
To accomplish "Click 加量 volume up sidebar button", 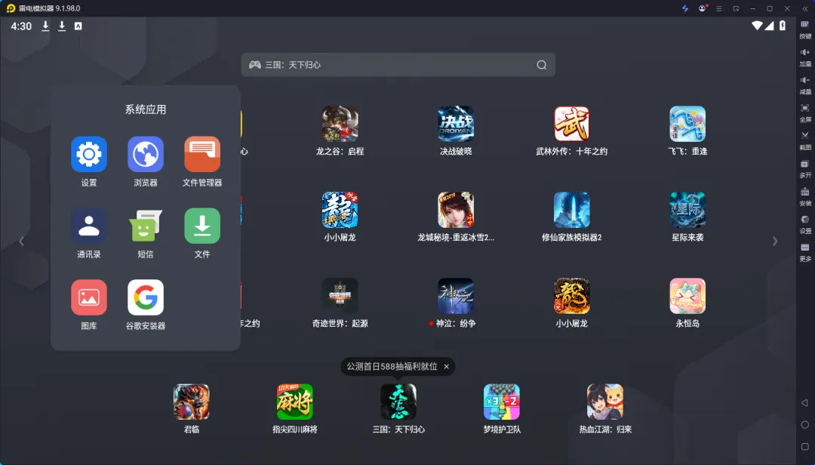I will coord(805,57).
